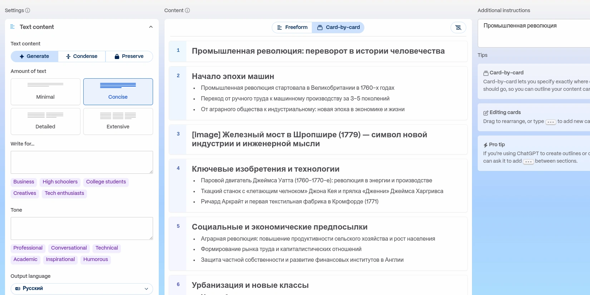Click the Write for text field
Image resolution: width=590 pixels, height=295 pixels.
point(82,162)
